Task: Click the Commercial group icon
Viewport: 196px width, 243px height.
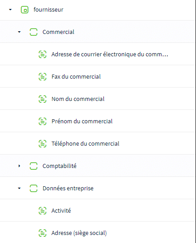Action: tap(34, 32)
